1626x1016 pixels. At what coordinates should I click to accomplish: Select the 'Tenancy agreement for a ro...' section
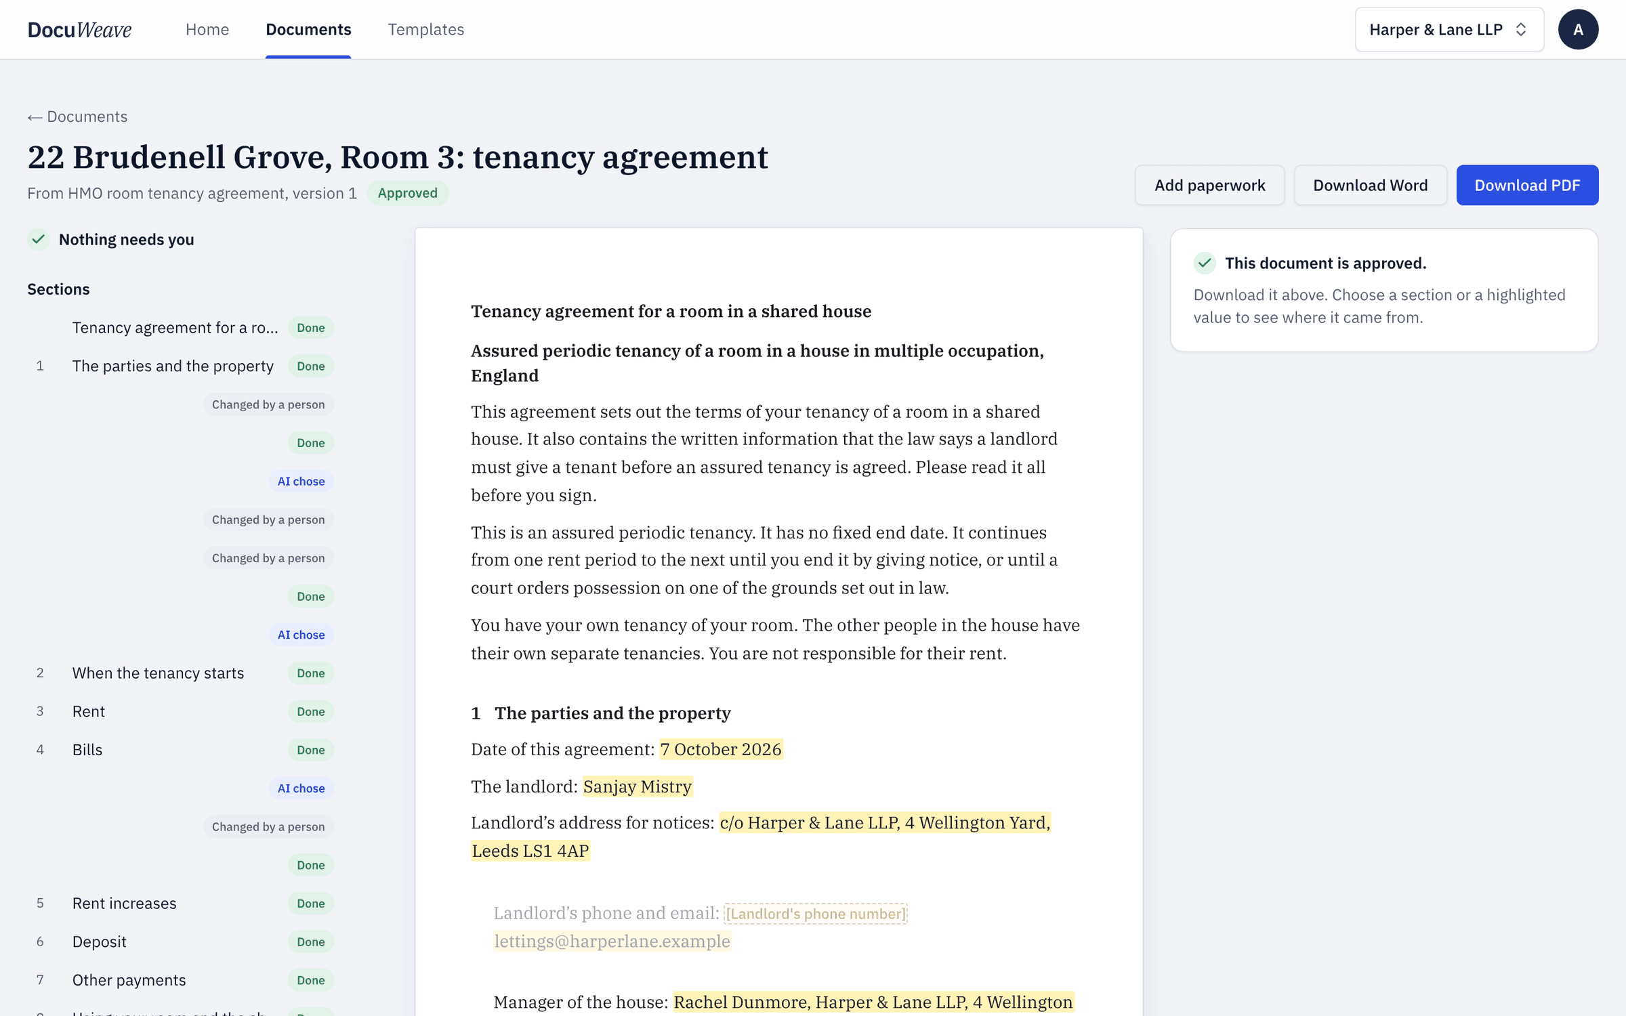pos(181,328)
